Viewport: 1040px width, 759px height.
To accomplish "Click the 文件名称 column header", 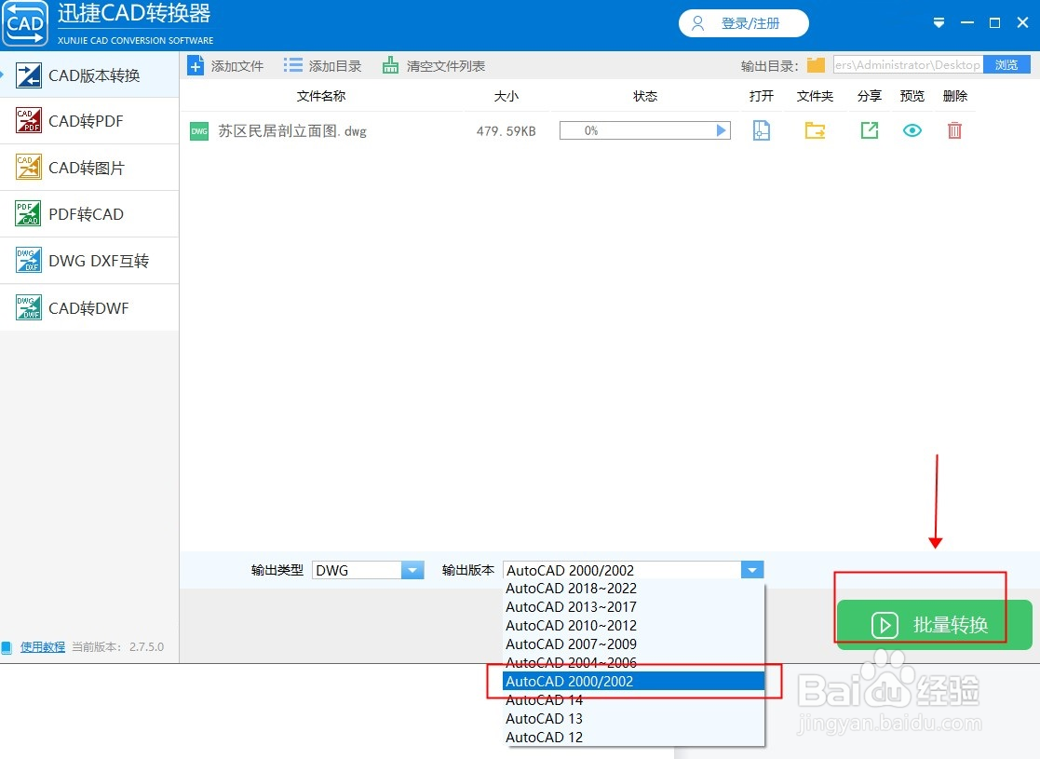I will [321, 96].
